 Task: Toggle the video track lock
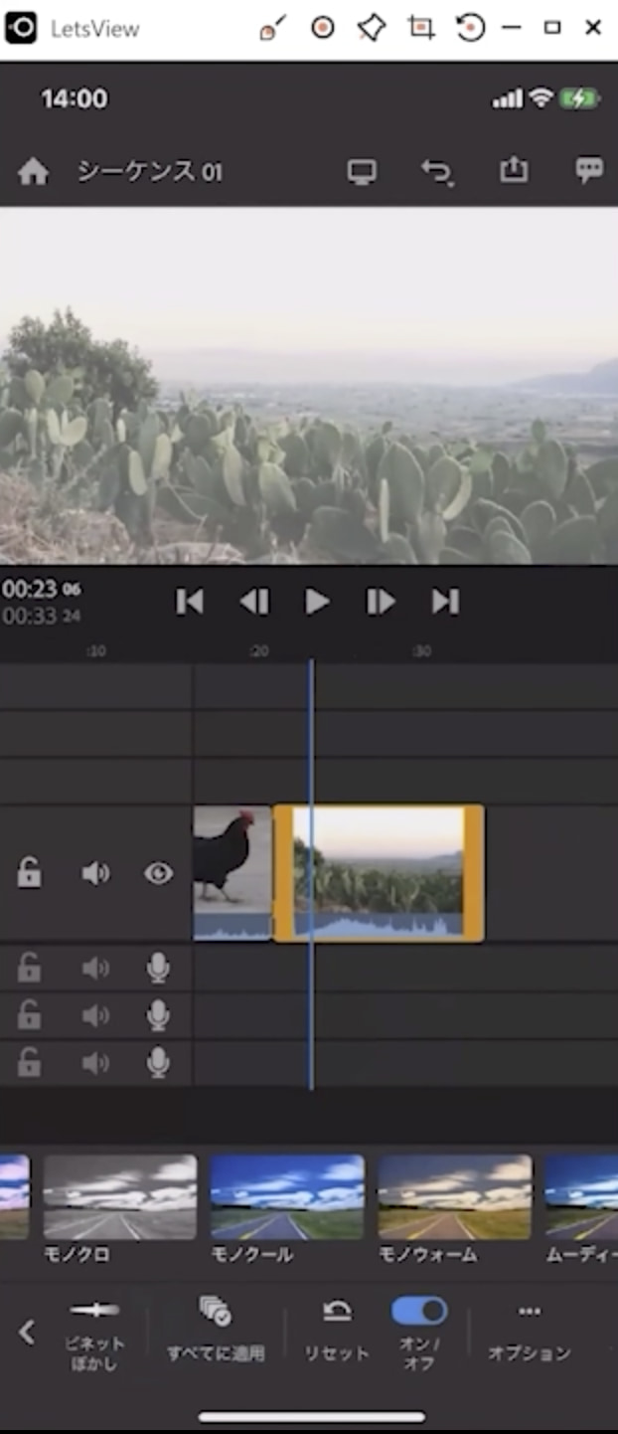pos(30,873)
